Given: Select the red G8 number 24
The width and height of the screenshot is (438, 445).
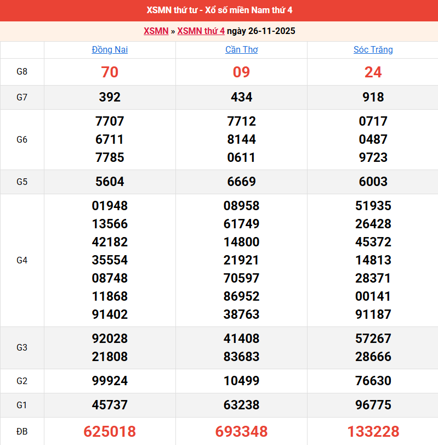Looking at the screenshot, I should pyautogui.click(x=373, y=72).
